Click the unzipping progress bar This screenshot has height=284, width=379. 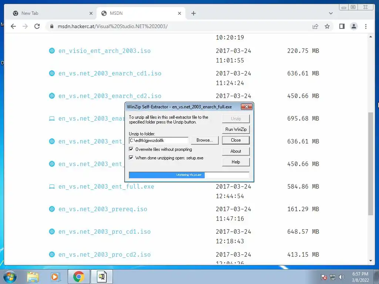click(x=189, y=175)
